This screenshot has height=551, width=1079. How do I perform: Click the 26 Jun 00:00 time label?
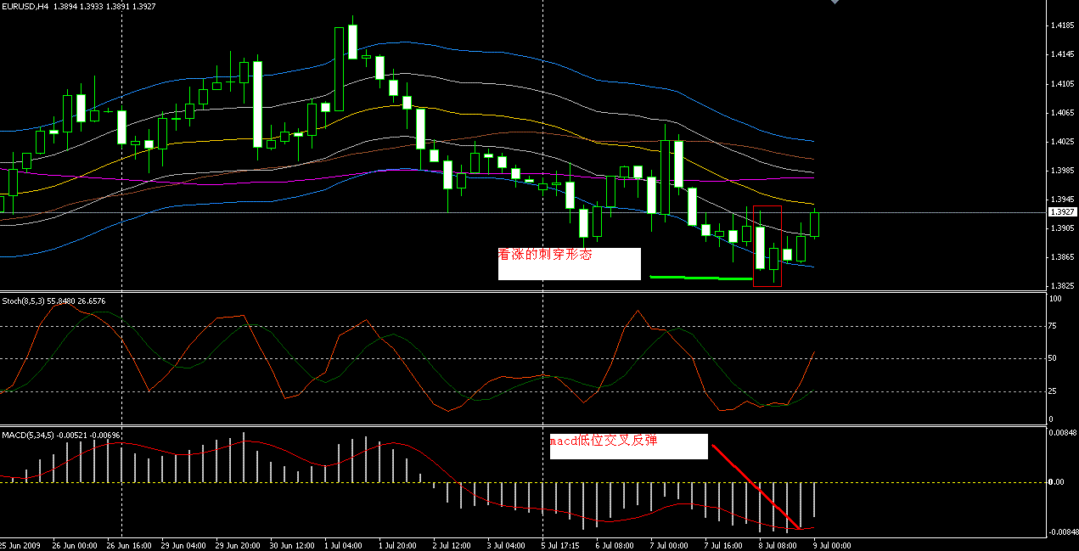click(74, 545)
